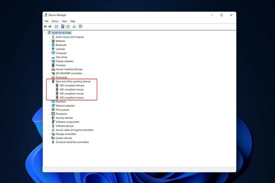Click the Network adapters category icon
This screenshot has width=275, height=183.
(53, 105)
